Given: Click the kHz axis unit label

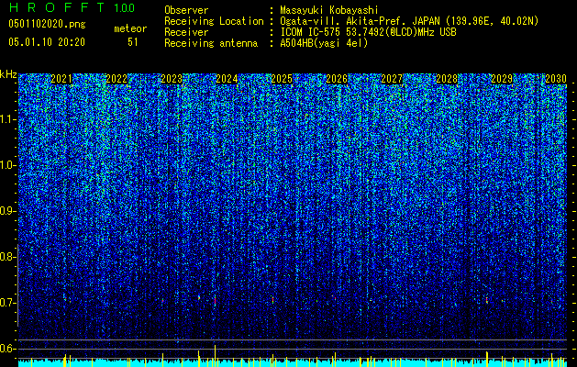Looking at the screenshot, I should (x=8, y=74).
